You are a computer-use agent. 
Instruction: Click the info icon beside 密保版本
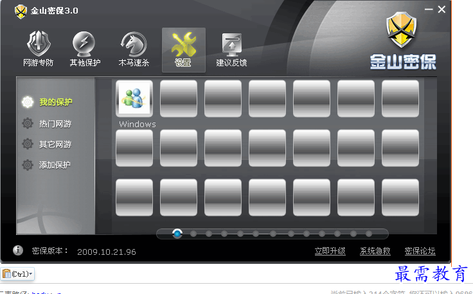pyautogui.click(x=18, y=250)
